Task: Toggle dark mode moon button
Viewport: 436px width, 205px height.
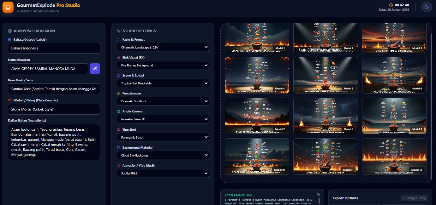Action: tap(427, 7)
